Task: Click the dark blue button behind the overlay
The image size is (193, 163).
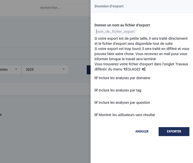Action: [x=89, y=70]
